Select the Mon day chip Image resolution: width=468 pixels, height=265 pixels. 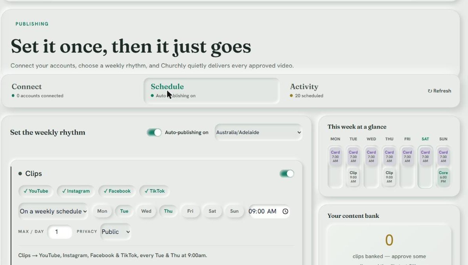(x=102, y=211)
